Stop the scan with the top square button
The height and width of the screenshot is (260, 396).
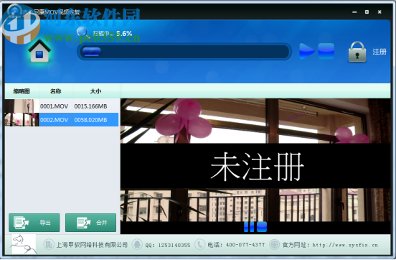[326, 51]
